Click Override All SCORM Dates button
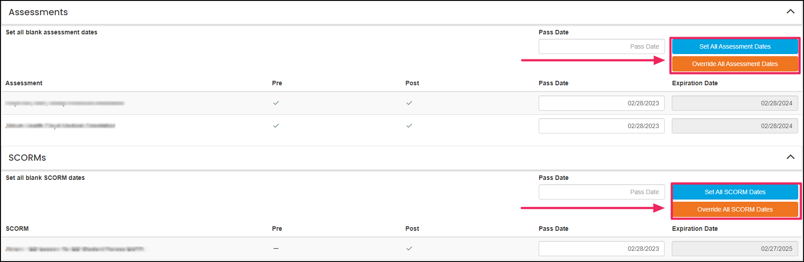 tap(735, 209)
